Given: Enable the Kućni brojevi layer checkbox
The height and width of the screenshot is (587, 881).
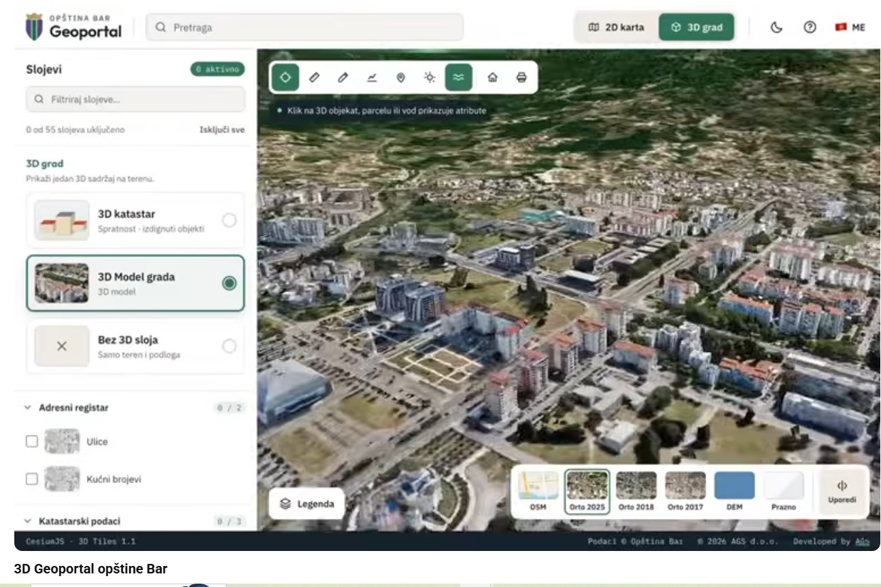Looking at the screenshot, I should (32, 479).
